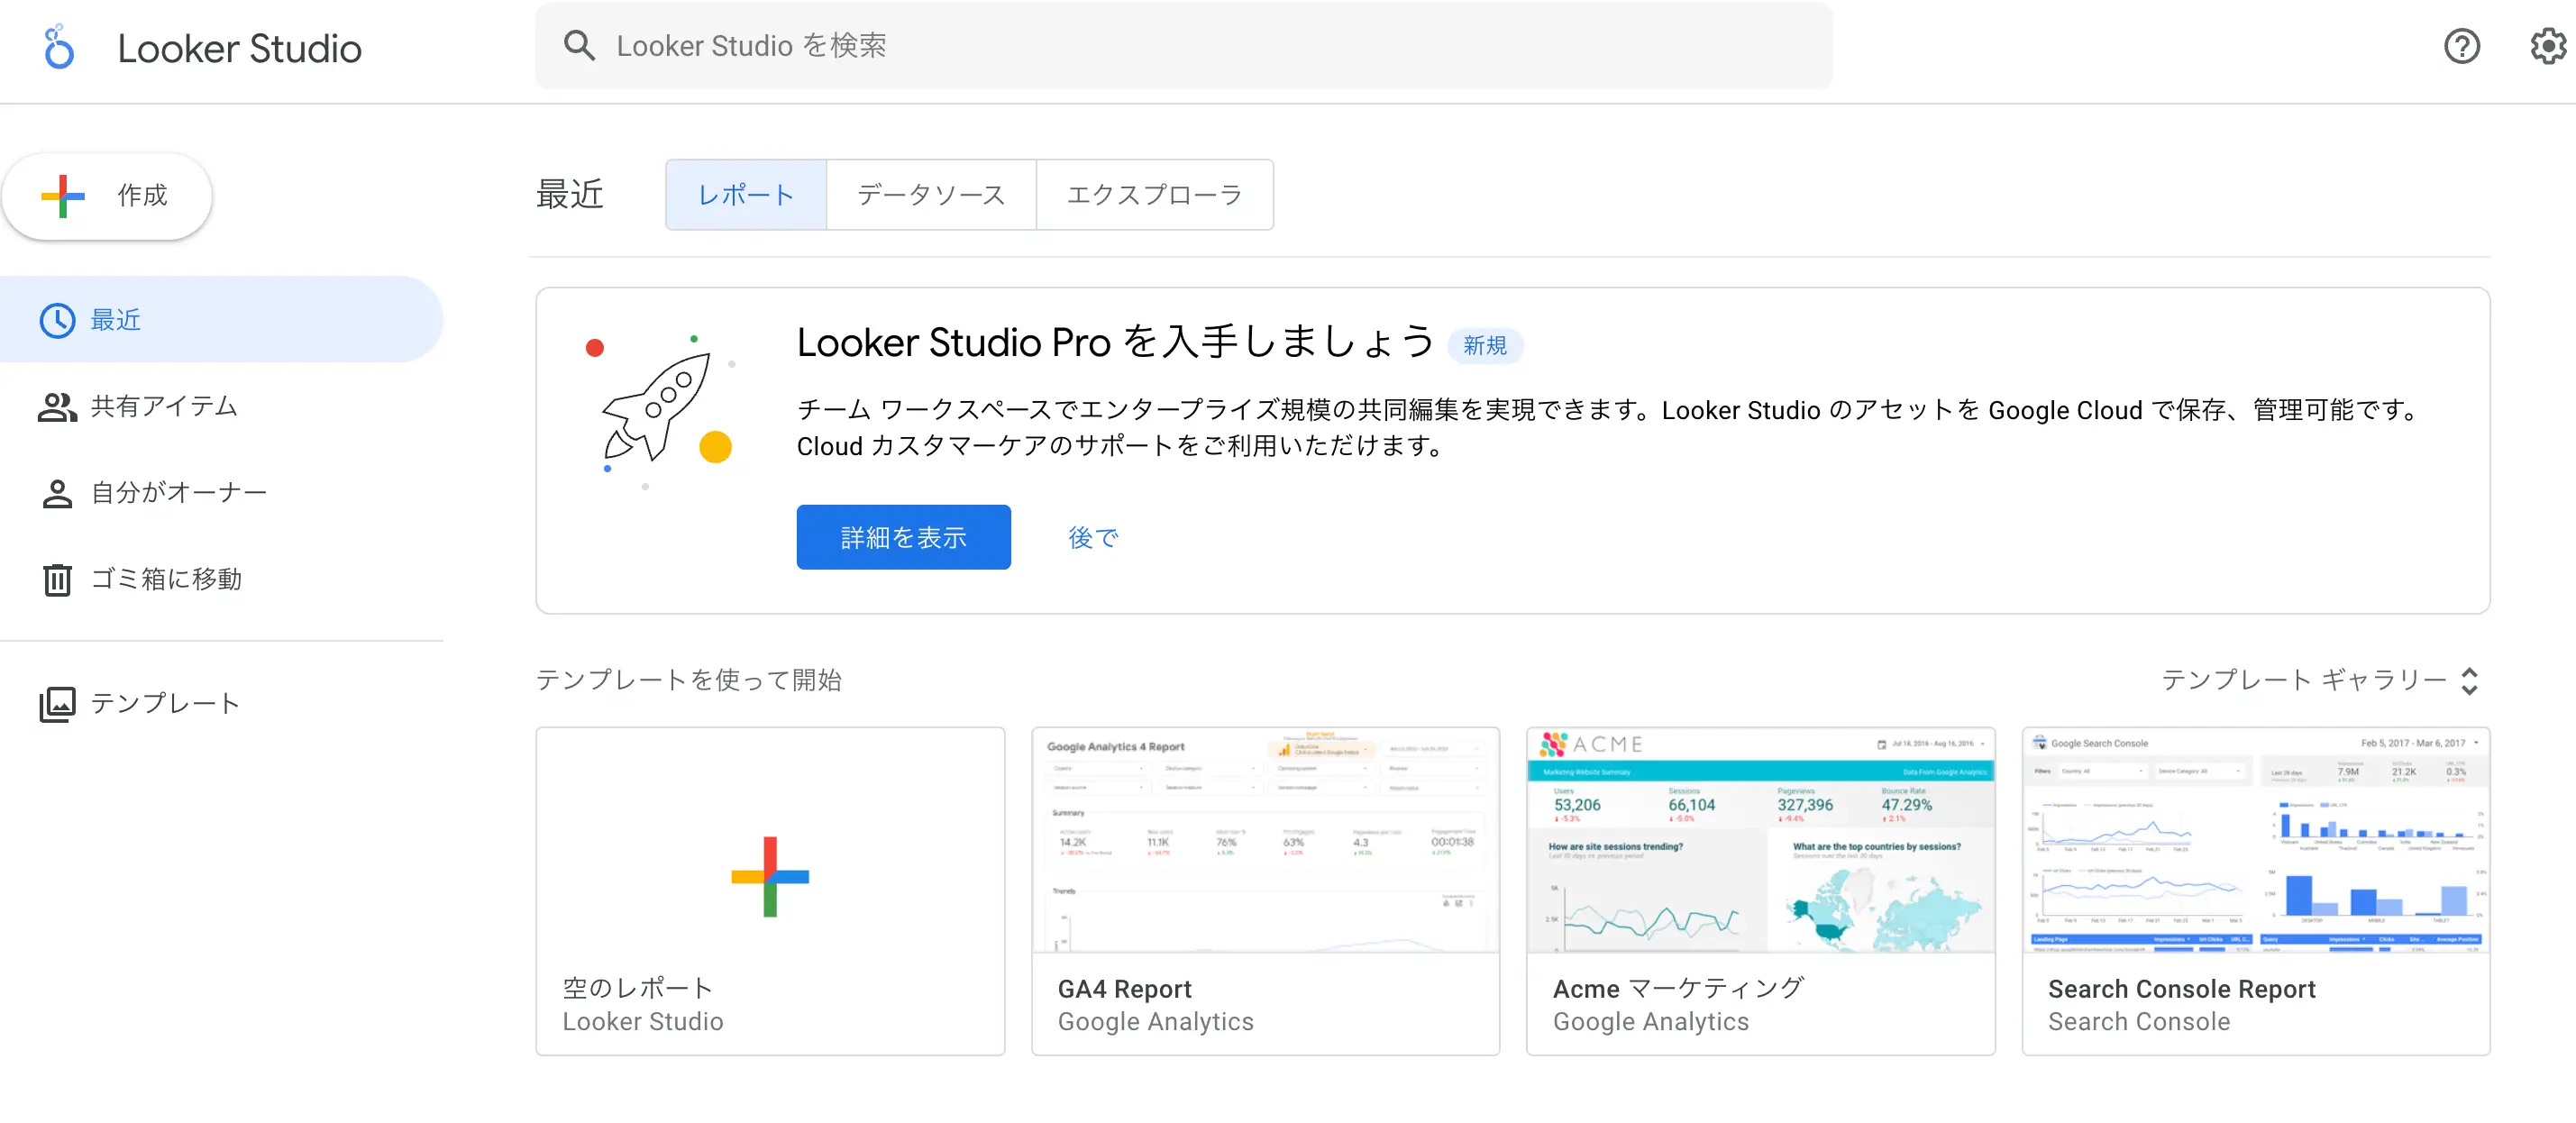Click the 作成 create button
Image resolution: width=2576 pixels, height=1123 pixels.
[x=107, y=196]
